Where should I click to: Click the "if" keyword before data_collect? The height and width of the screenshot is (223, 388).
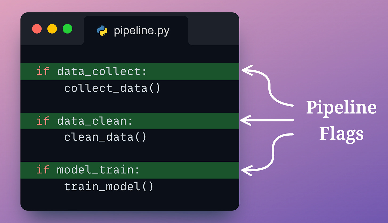pos(43,71)
